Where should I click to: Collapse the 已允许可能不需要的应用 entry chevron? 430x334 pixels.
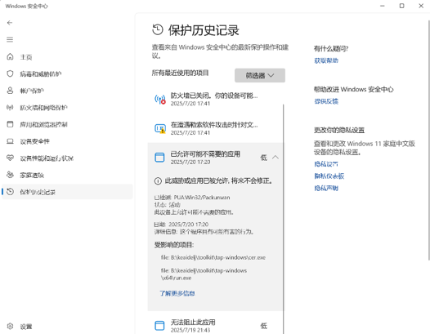point(275,158)
